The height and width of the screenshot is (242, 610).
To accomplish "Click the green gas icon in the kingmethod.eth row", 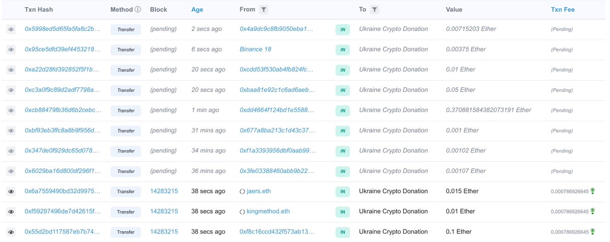I will click(x=592, y=211).
